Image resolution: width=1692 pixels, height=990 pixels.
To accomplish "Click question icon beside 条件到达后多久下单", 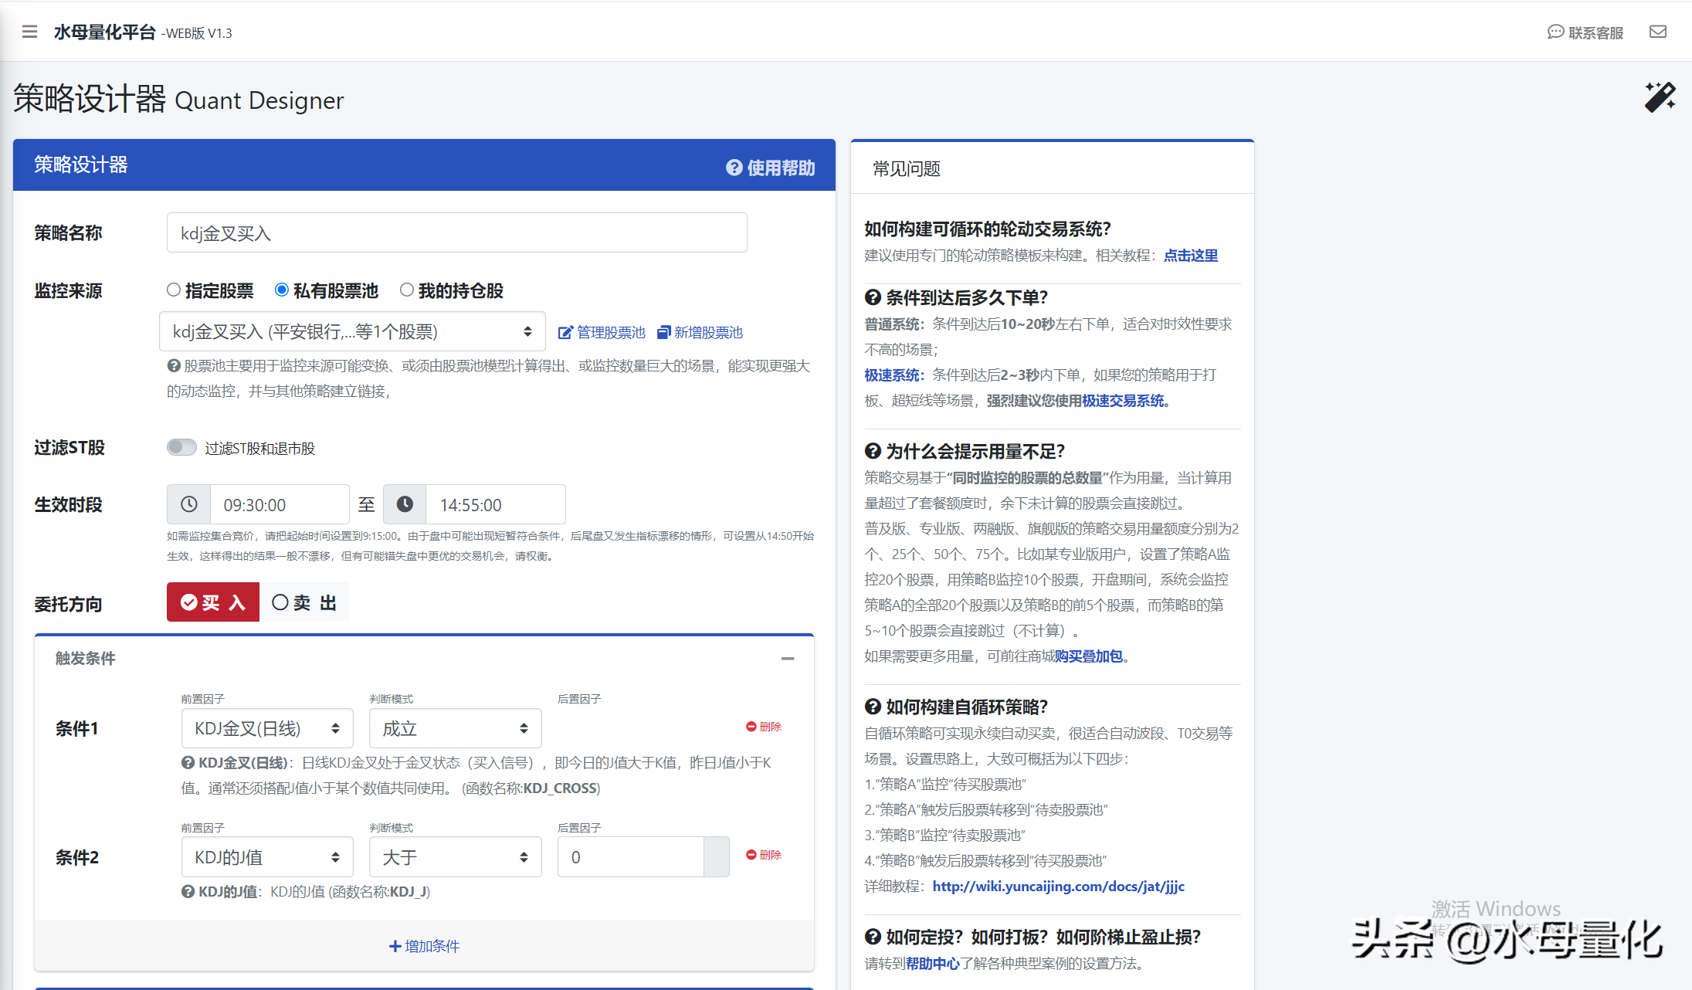I will [x=873, y=298].
